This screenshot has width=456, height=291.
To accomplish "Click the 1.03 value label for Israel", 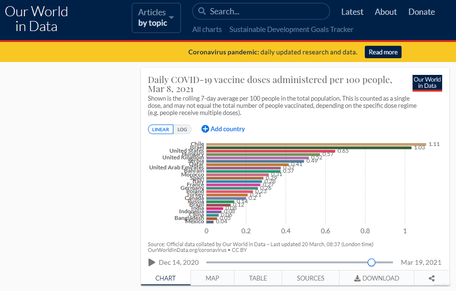I will [420, 147].
